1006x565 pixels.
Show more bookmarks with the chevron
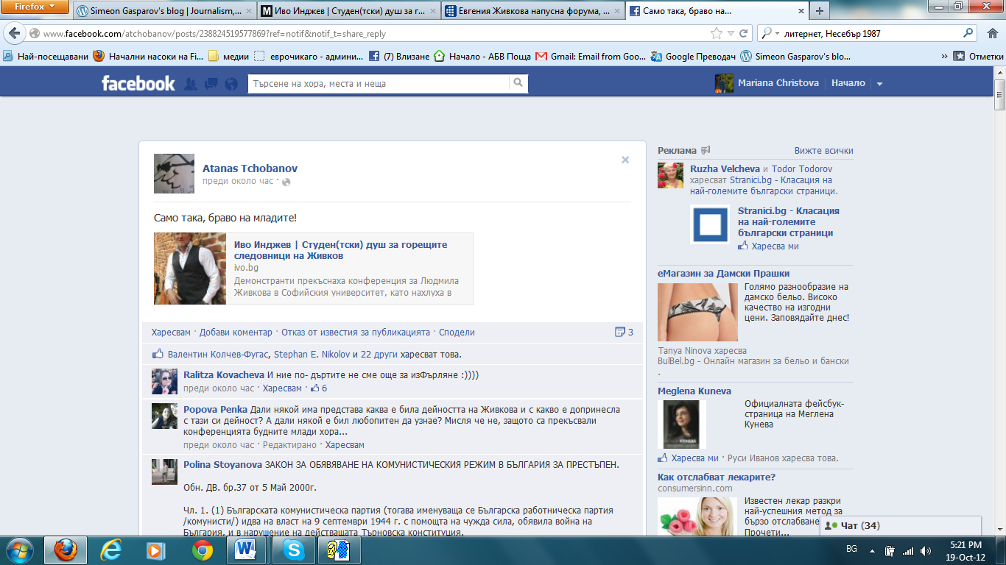click(x=945, y=56)
